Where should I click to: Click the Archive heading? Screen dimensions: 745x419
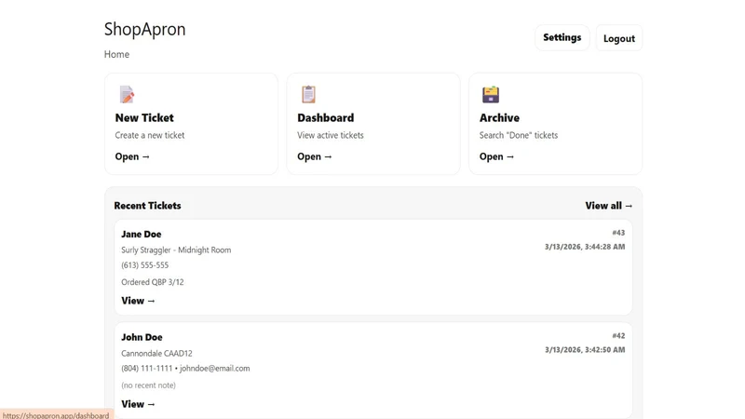point(499,118)
